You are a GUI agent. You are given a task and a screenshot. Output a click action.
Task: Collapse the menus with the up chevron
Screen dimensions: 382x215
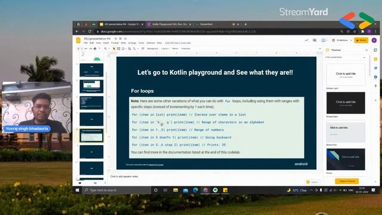click(320, 49)
